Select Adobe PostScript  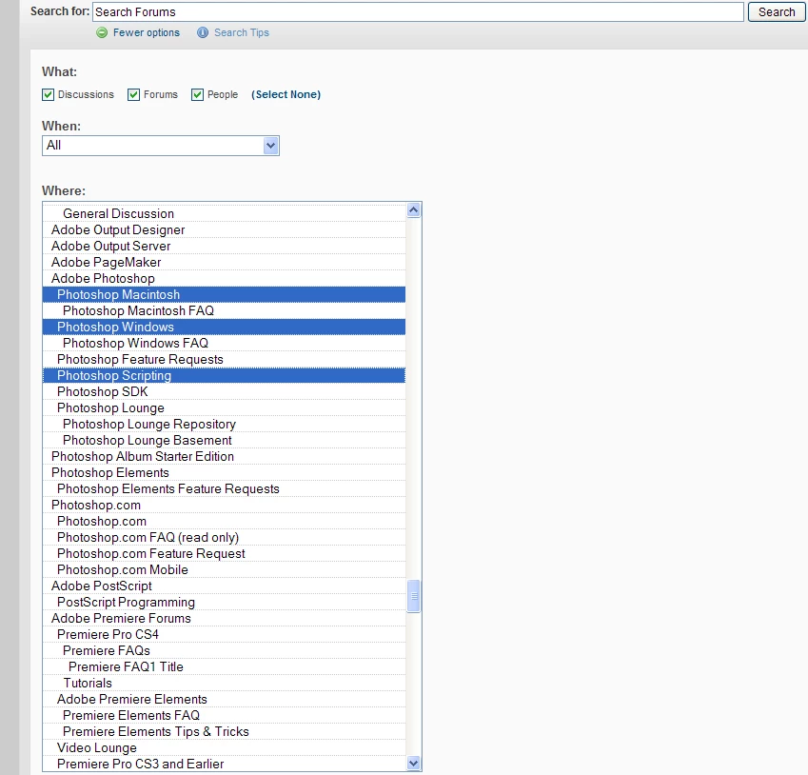[225, 586]
